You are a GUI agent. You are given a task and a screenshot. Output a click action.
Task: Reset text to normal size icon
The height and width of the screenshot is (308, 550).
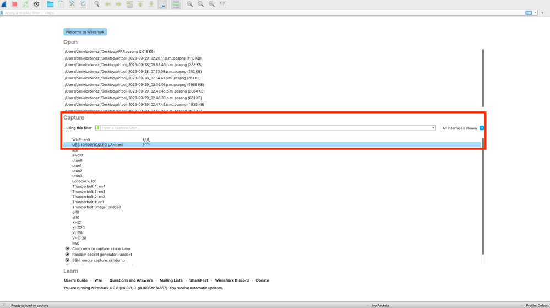tap(211, 4)
